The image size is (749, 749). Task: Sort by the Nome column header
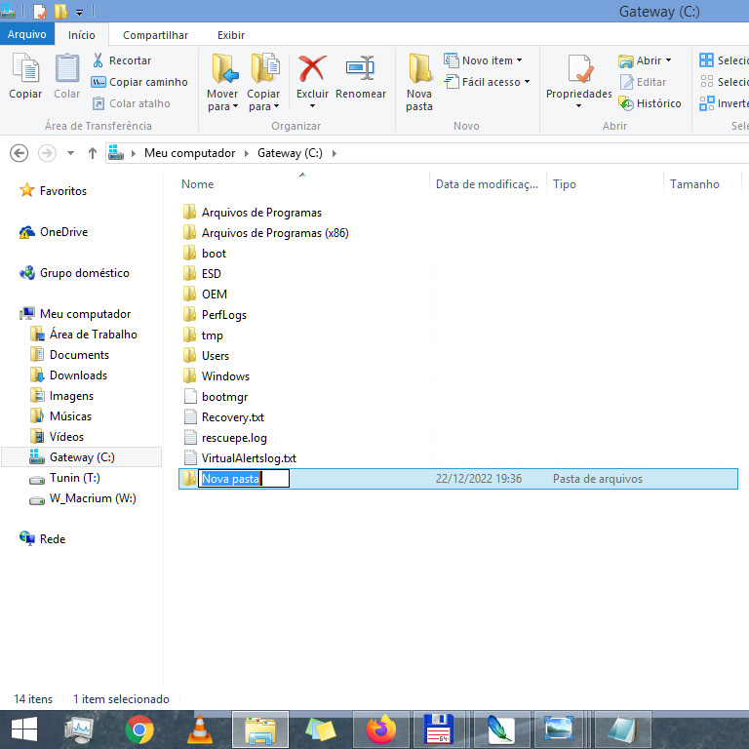(x=198, y=184)
